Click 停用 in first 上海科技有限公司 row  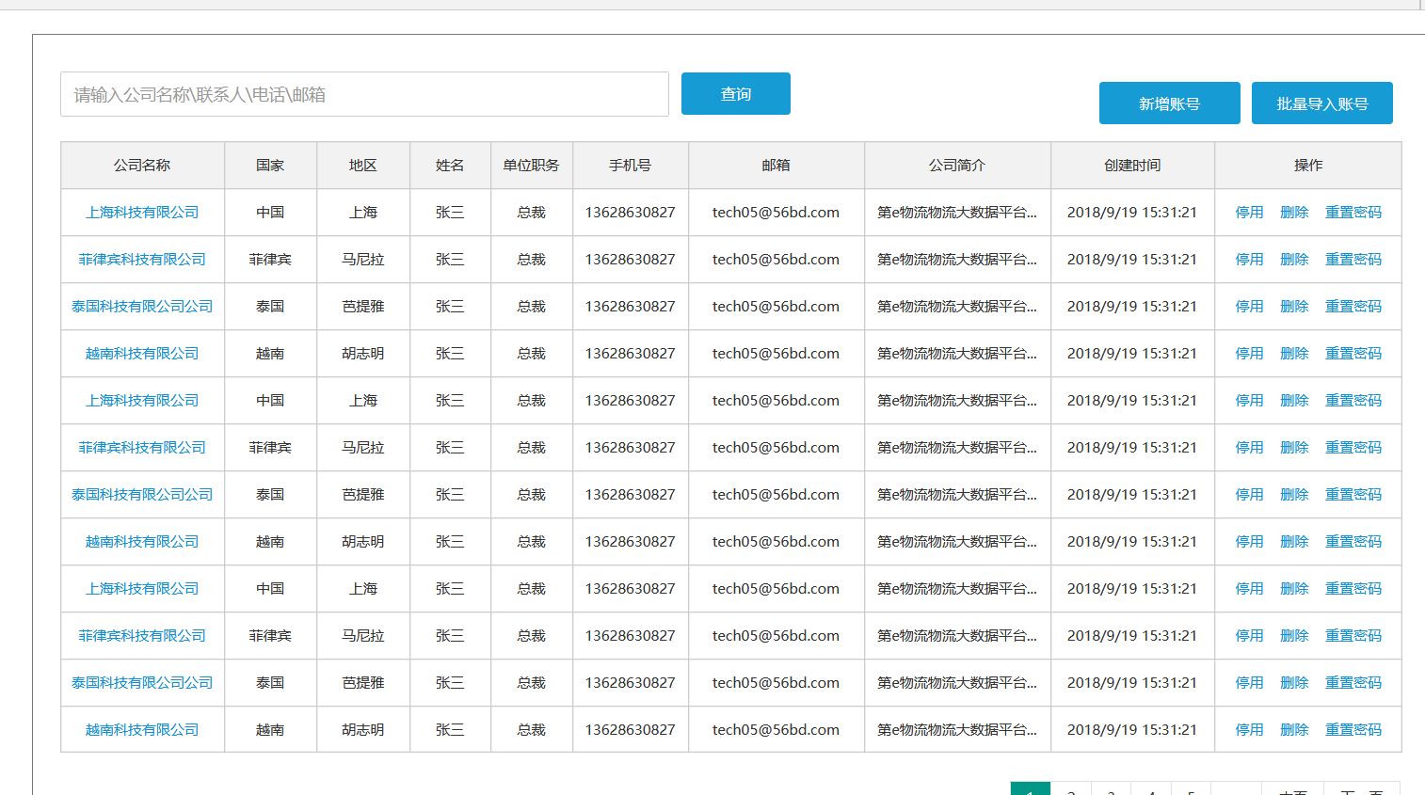(x=1249, y=213)
